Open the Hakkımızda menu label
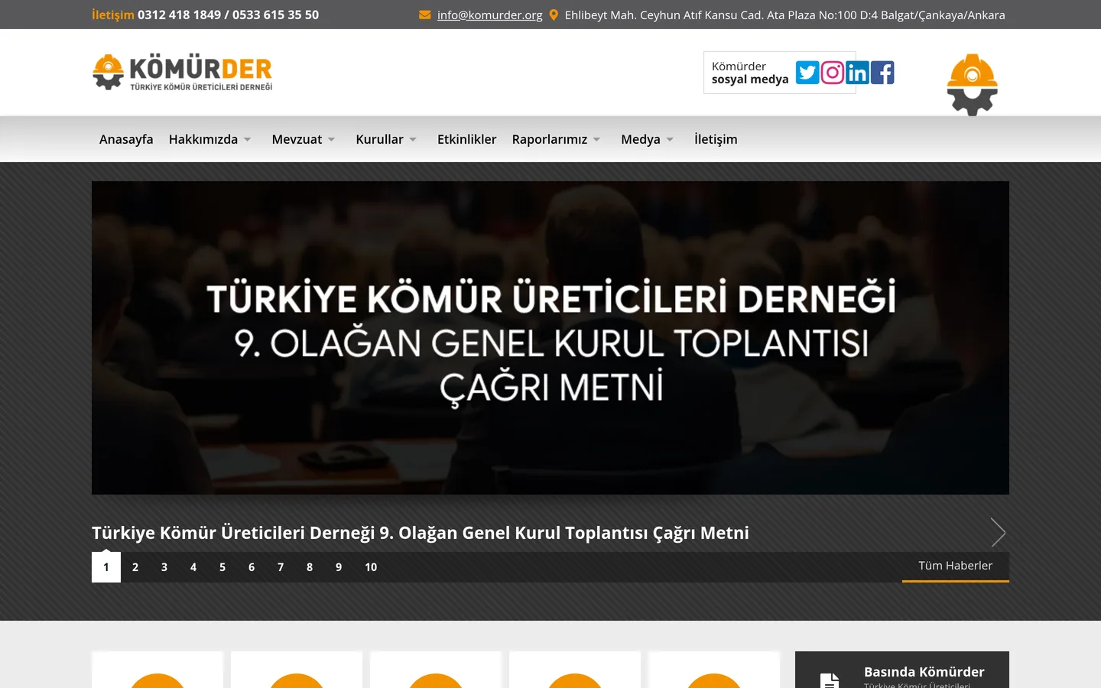Viewport: 1101px width, 688px height. pyautogui.click(x=203, y=139)
